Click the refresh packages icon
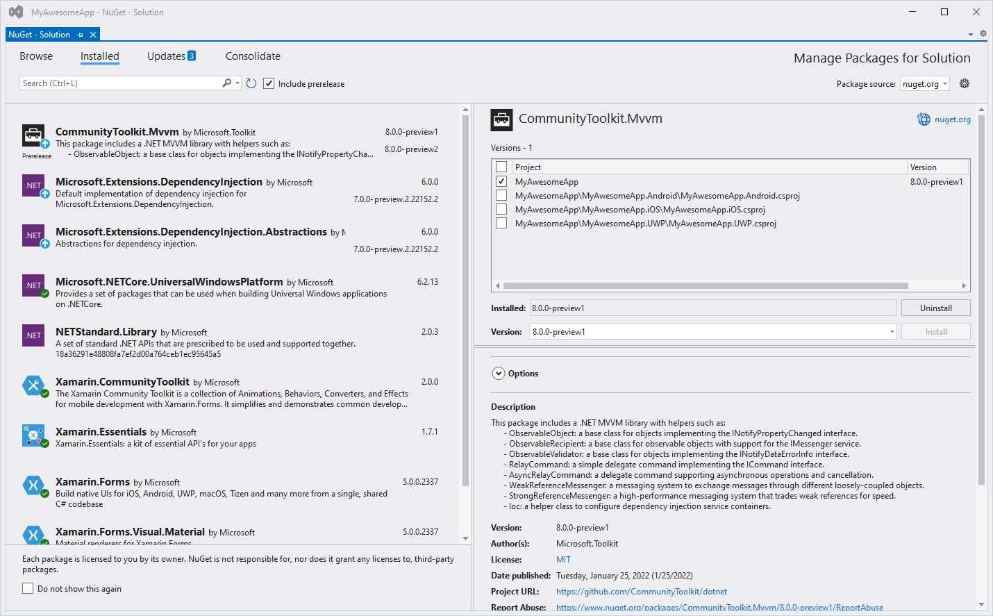 click(x=251, y=83)
